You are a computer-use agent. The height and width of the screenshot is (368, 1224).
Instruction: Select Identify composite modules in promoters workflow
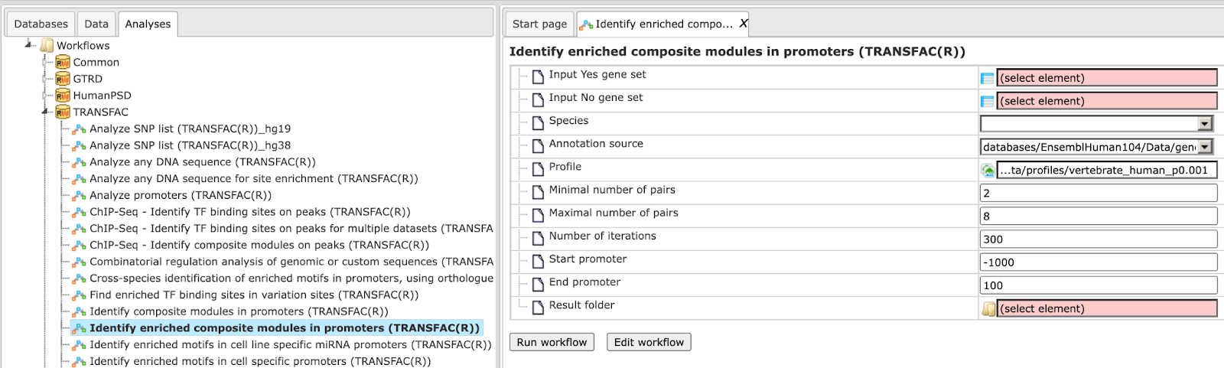coord(239,311)
